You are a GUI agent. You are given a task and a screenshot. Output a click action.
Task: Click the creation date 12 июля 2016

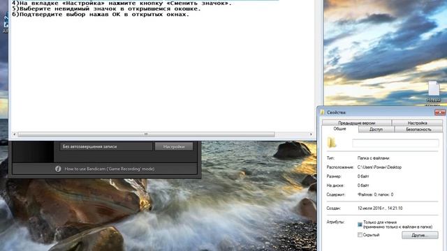click(x=380, y=208)
